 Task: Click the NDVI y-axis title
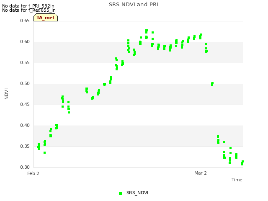pos(6,94)
